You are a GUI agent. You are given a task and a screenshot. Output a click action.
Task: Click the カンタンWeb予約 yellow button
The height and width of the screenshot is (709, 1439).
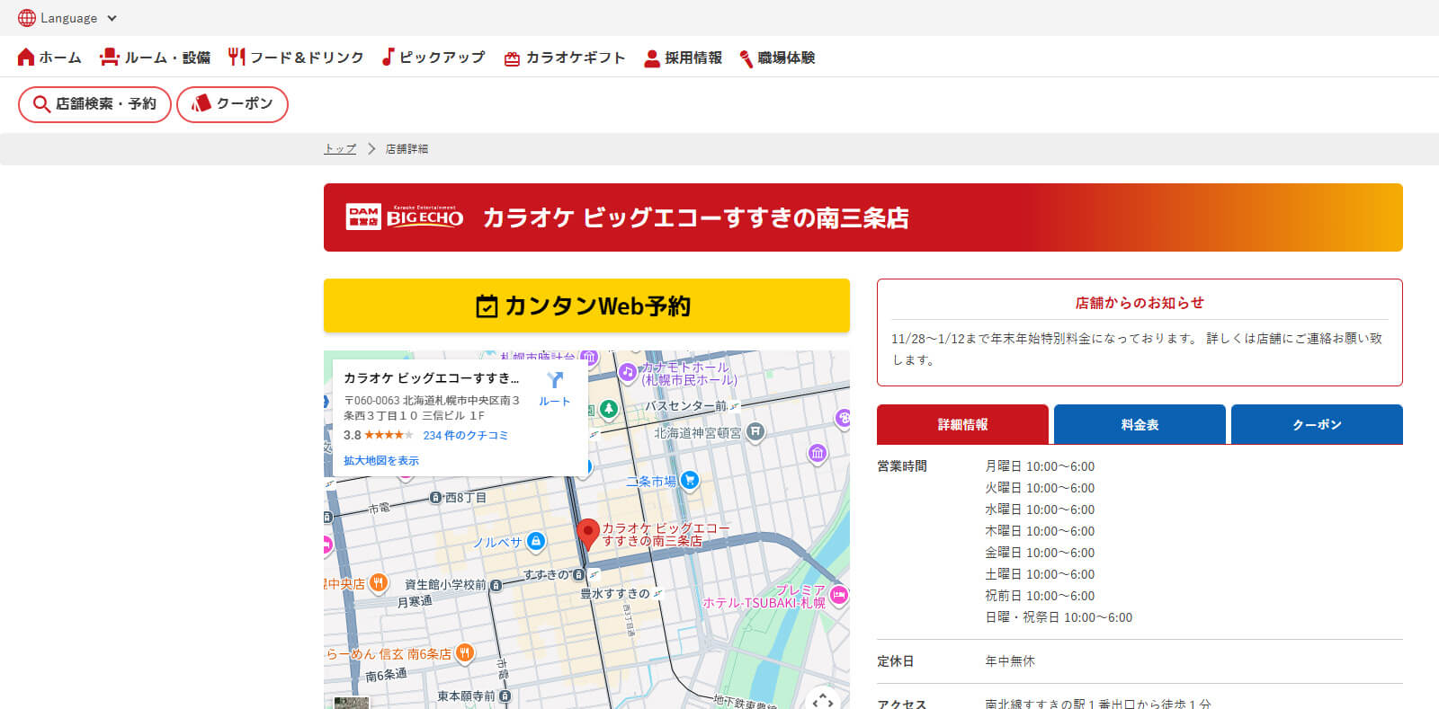pos(586,306)
